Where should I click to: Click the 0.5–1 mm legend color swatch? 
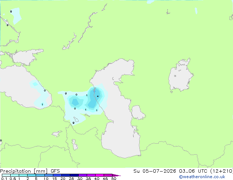[15, 175]
